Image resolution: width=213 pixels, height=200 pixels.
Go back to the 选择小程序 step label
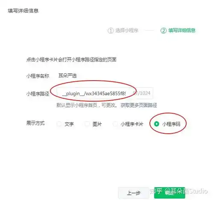pos(127,30)
